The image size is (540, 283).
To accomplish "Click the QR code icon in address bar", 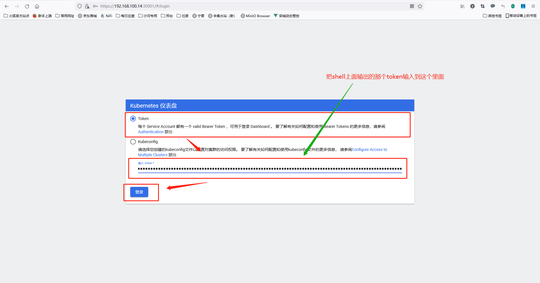I will [412, 6].
